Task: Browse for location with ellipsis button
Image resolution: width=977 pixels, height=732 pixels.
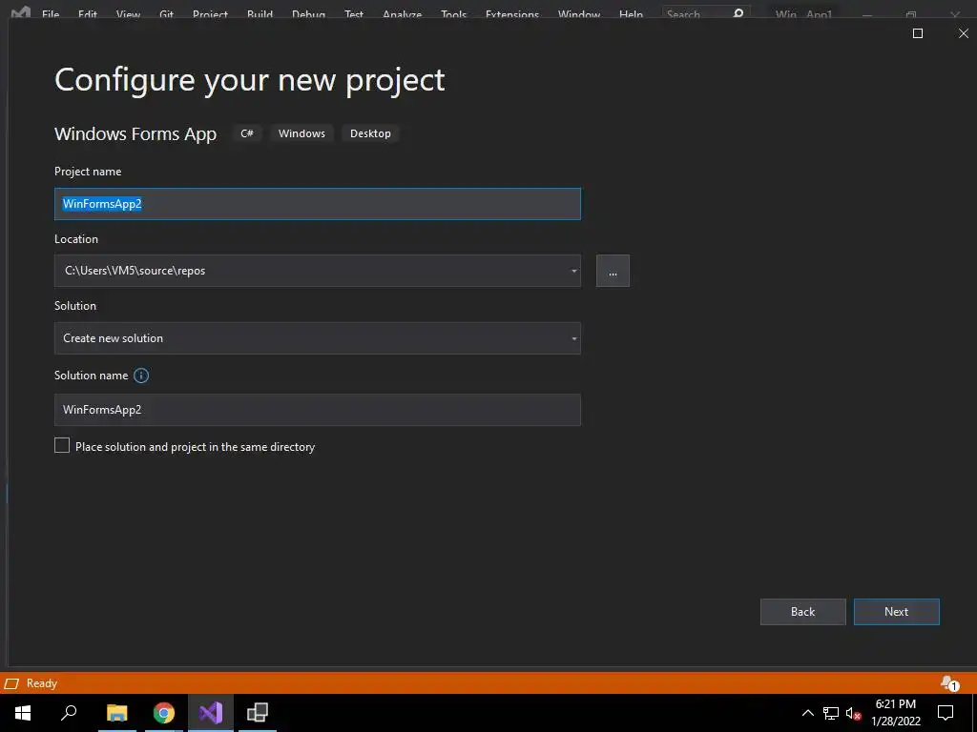Action: (613, 271)
